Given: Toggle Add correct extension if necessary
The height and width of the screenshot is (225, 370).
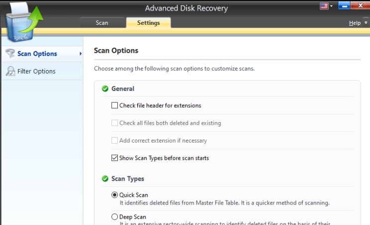Looking at the screenshot, I should [x=114, y=141].
